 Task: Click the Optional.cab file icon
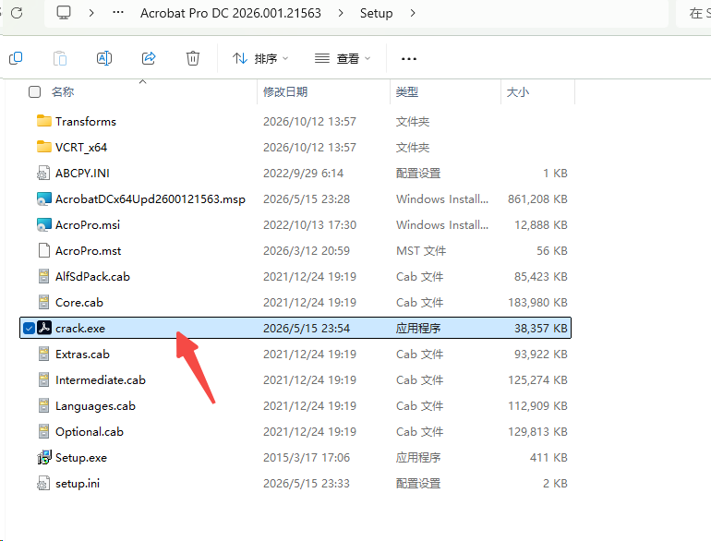(43, 431)
